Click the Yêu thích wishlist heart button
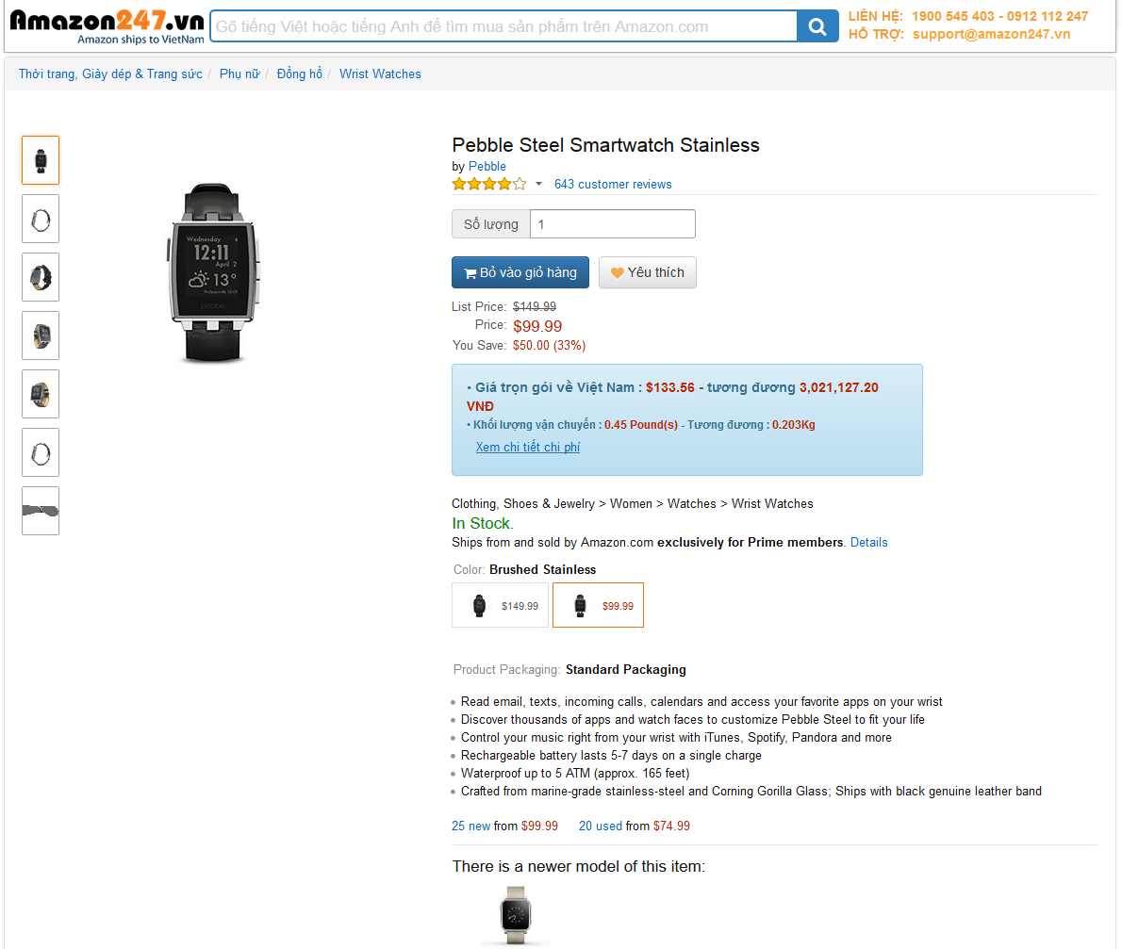This screenshot has width=1122, height=949. point(648,272)
